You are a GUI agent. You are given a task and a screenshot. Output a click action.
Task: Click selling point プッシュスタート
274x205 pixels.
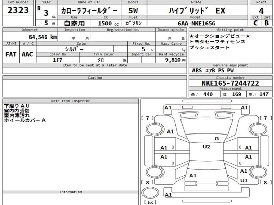pos(209,47)
